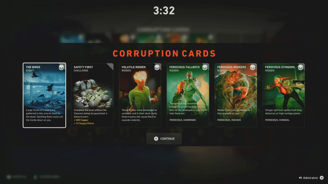Click the X icon beside Continue
This screenshot has height=184, width=328.
click(156, 139)
